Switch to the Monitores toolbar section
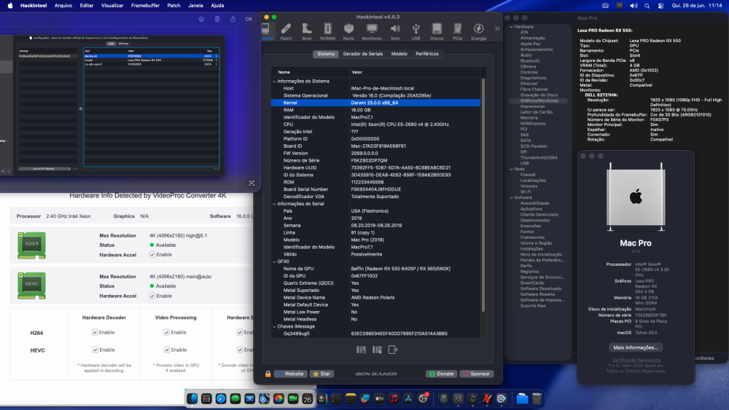This screenshot has width=729, height=410. click(372, 31)
